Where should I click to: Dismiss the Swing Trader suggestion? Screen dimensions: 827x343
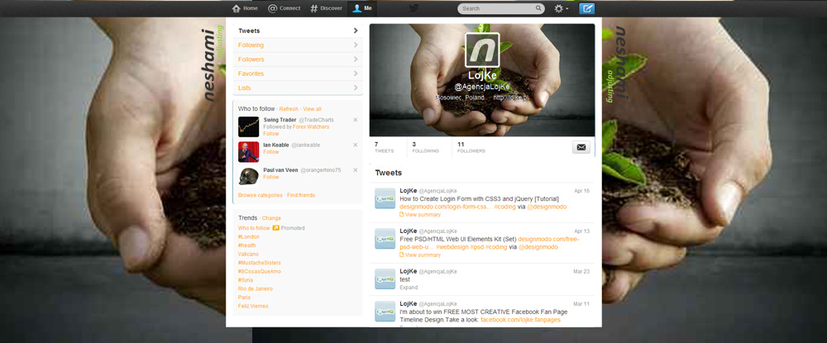pos(356,120)
